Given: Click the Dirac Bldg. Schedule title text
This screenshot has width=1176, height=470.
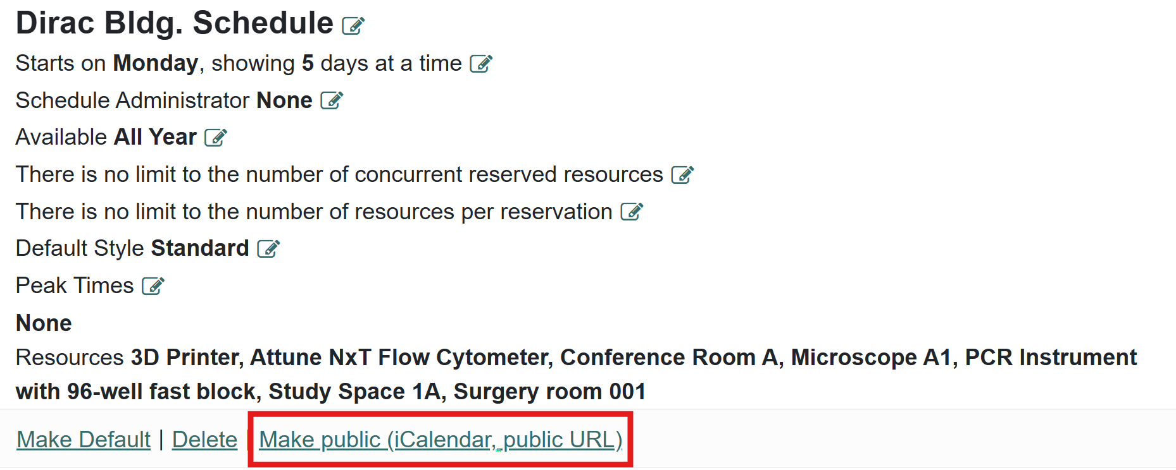Looking at the screenshot, I should point(174,23).
